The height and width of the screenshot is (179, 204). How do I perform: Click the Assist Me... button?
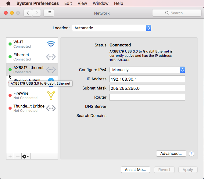[x=135, y=170]
